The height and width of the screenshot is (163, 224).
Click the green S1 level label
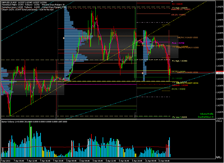point(177,78)
